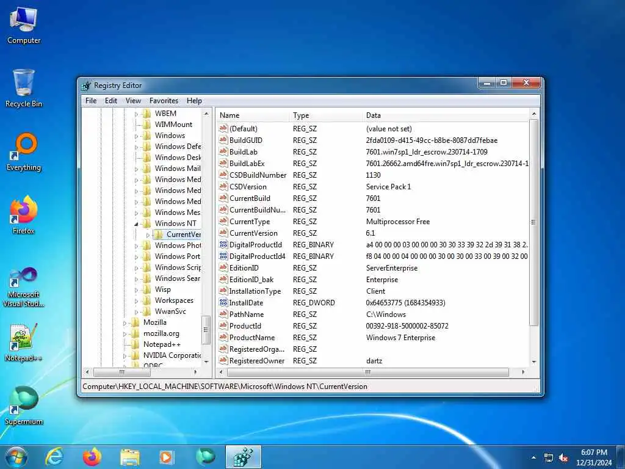
Task: Open Microsoft Visual Studio desktop shortcut
Action: (x=24, y=287)
